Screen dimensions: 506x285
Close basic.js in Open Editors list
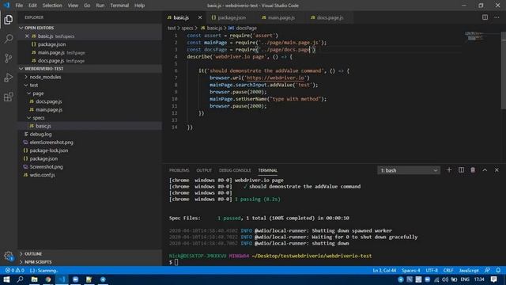point(27,36)
